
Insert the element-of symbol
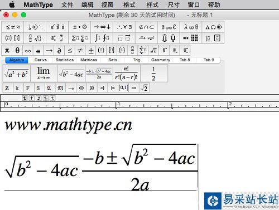point(38,50)
